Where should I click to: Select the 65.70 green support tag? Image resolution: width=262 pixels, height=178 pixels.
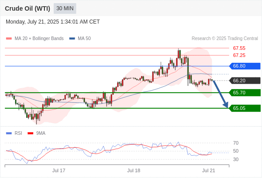coord(244,93)
